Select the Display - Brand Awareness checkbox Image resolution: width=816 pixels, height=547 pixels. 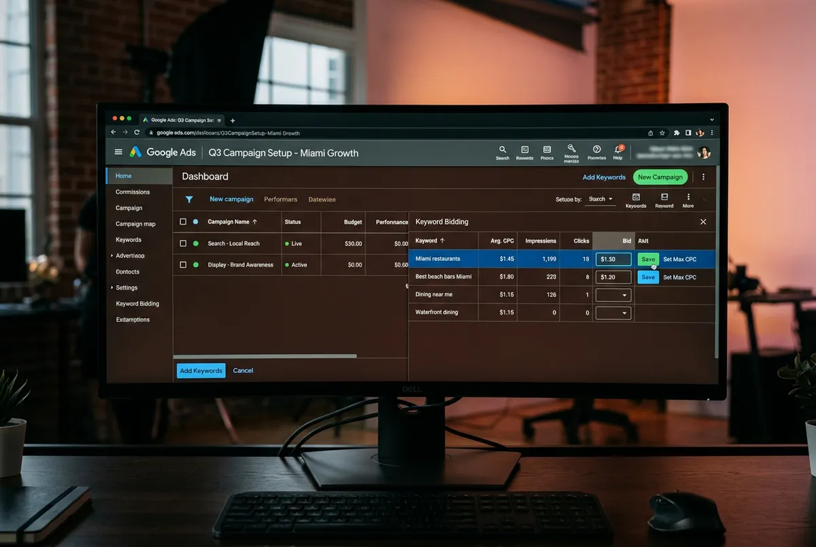tap(183, 265)
